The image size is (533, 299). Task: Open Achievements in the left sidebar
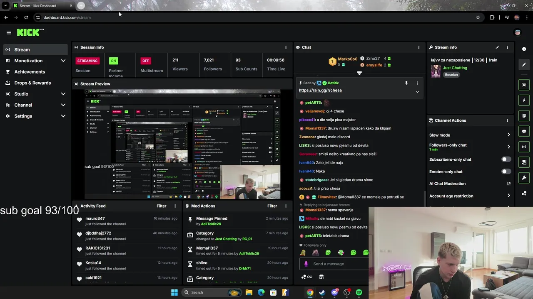pyautogui.click(x=35, y=72)
